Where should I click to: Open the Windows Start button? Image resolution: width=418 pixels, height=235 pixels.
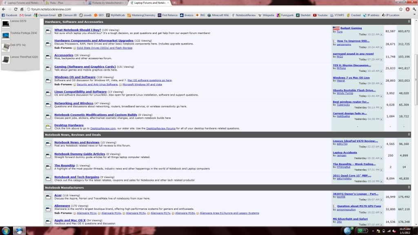[x=6, y=231]
